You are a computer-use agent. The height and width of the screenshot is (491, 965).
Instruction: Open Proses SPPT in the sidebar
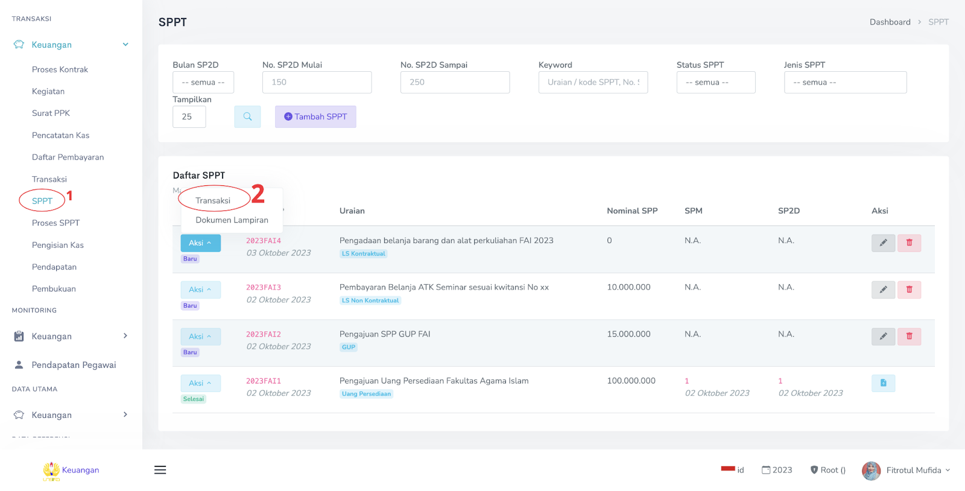[55, 223]
